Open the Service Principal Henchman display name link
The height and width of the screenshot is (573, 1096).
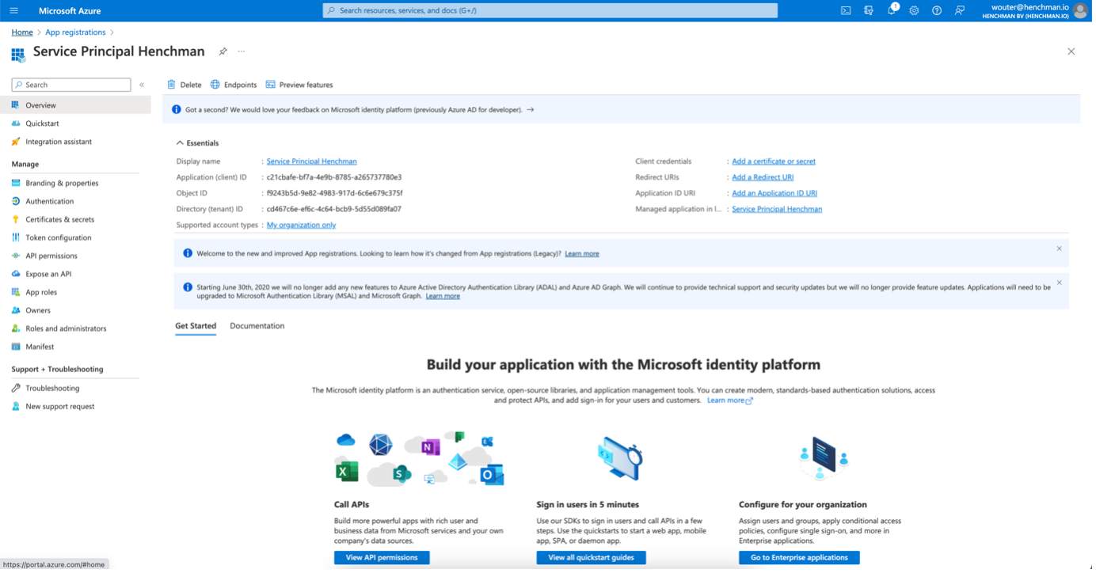pos(313,161)
